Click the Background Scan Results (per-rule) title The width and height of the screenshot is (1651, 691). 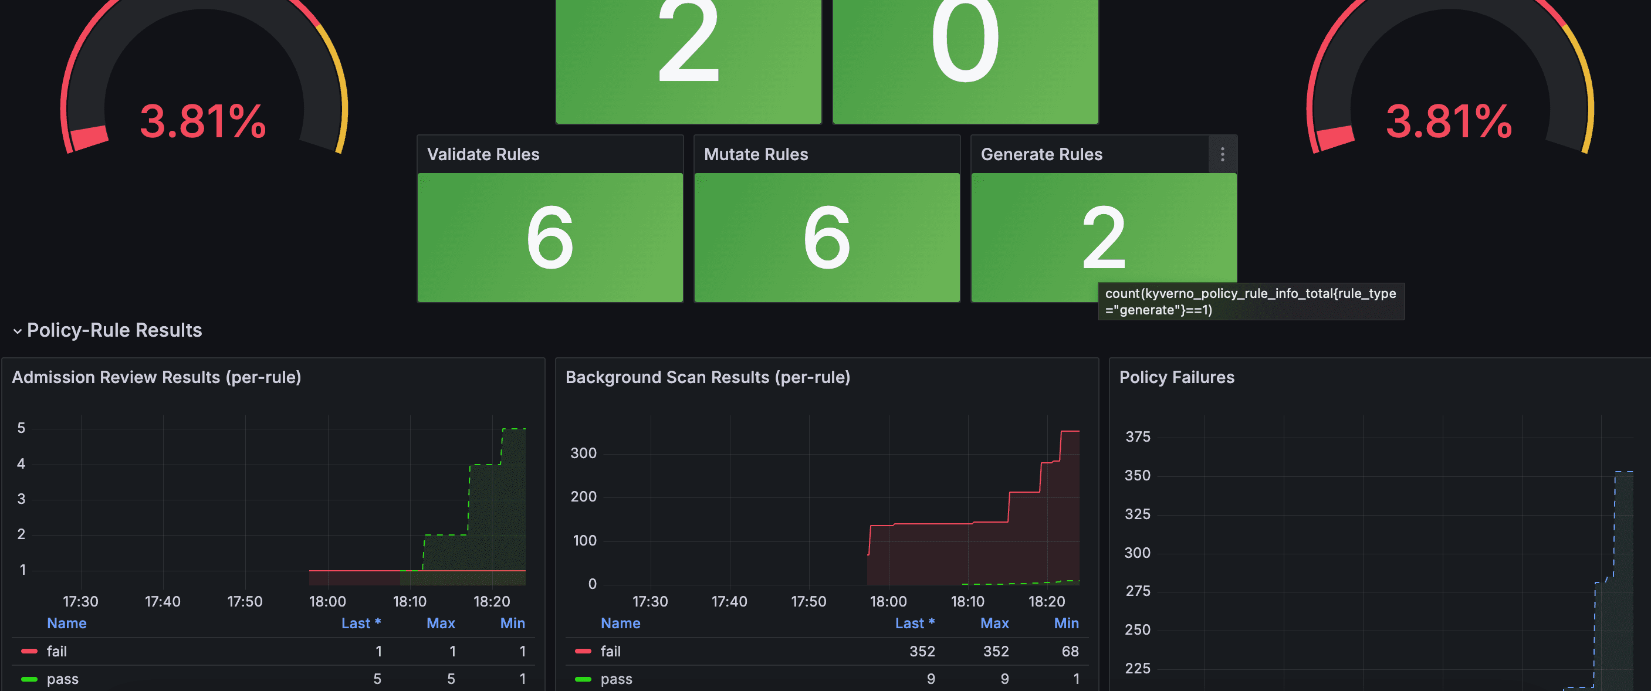[707, 377]
